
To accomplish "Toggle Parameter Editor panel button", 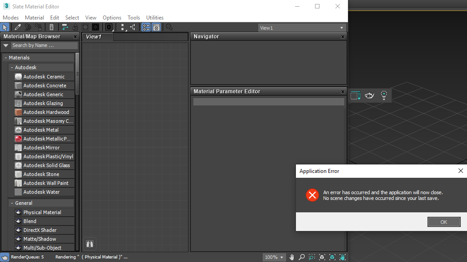I will (x=156, y=27).
